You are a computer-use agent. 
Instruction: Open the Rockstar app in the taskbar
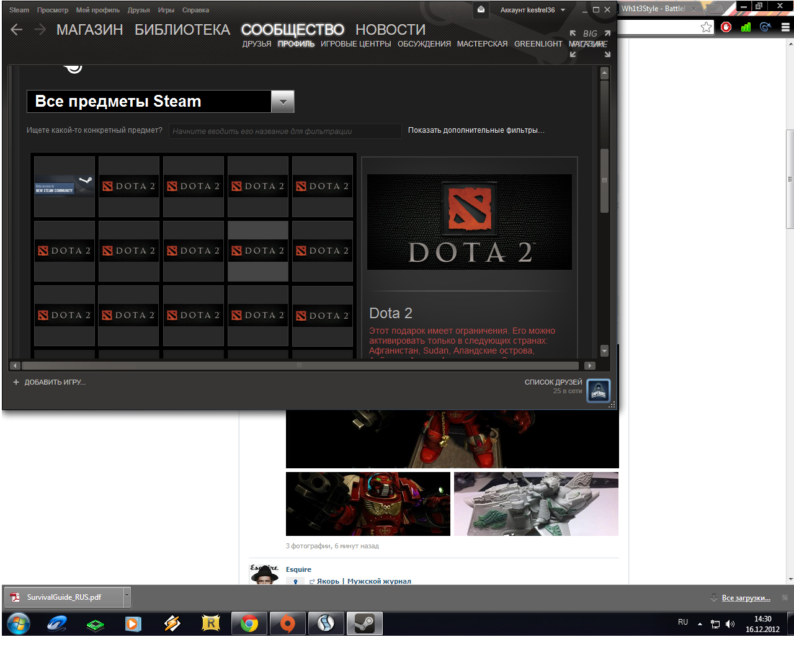(211, 623)
